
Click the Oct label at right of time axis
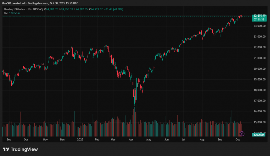238,140
